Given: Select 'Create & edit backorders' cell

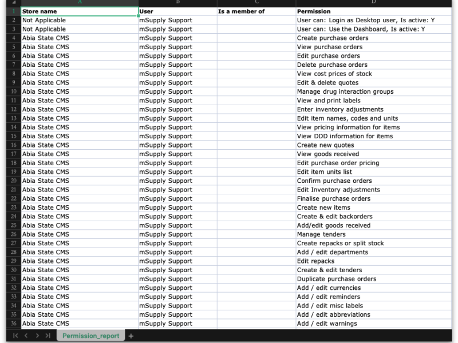Looking at the screenshot, I should click(374, 217).
